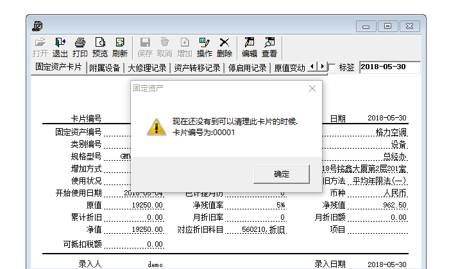The width and height of the screenshot is (458, 269).
Task: Click the 录入人 value demo
Action: pos(155,265)
